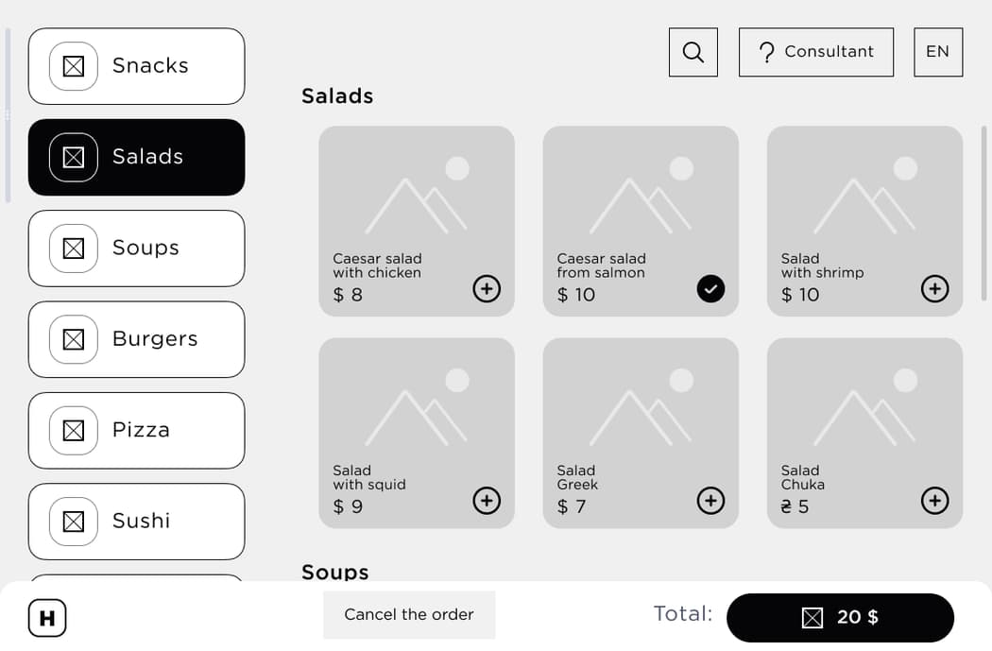Choose the Sushi category
Screen dimensions: 992x651
click(x=137, y=522)
